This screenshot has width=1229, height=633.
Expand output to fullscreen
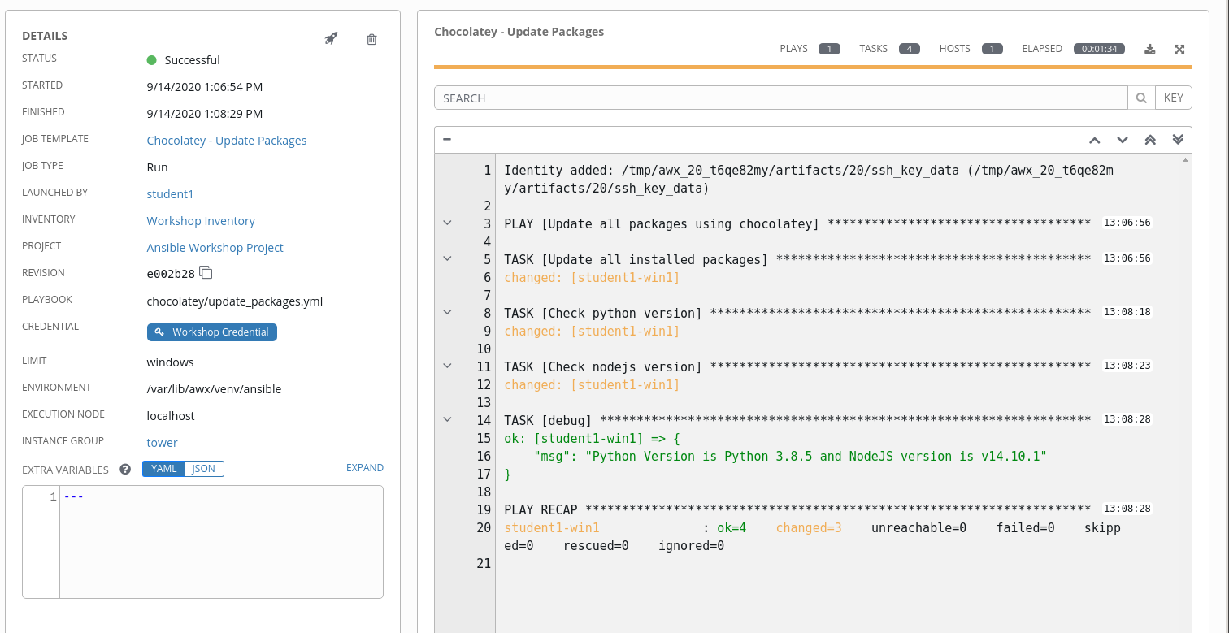1179,49
